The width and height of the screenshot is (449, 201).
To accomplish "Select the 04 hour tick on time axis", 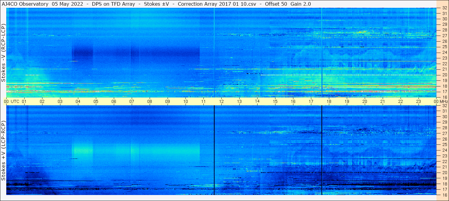I will pyautogui.click(x=78, y=101).
